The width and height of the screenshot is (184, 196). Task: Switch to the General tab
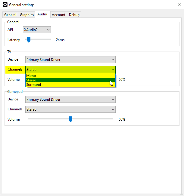(x=10, y=15)
